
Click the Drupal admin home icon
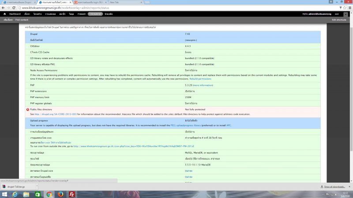(4, 14)
